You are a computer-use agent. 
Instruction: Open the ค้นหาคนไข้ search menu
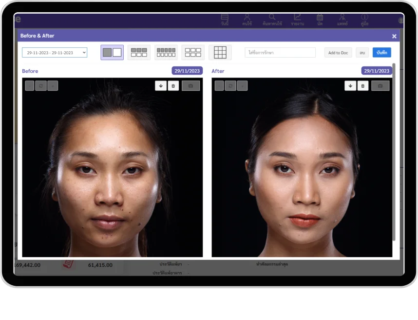point(272,20)
